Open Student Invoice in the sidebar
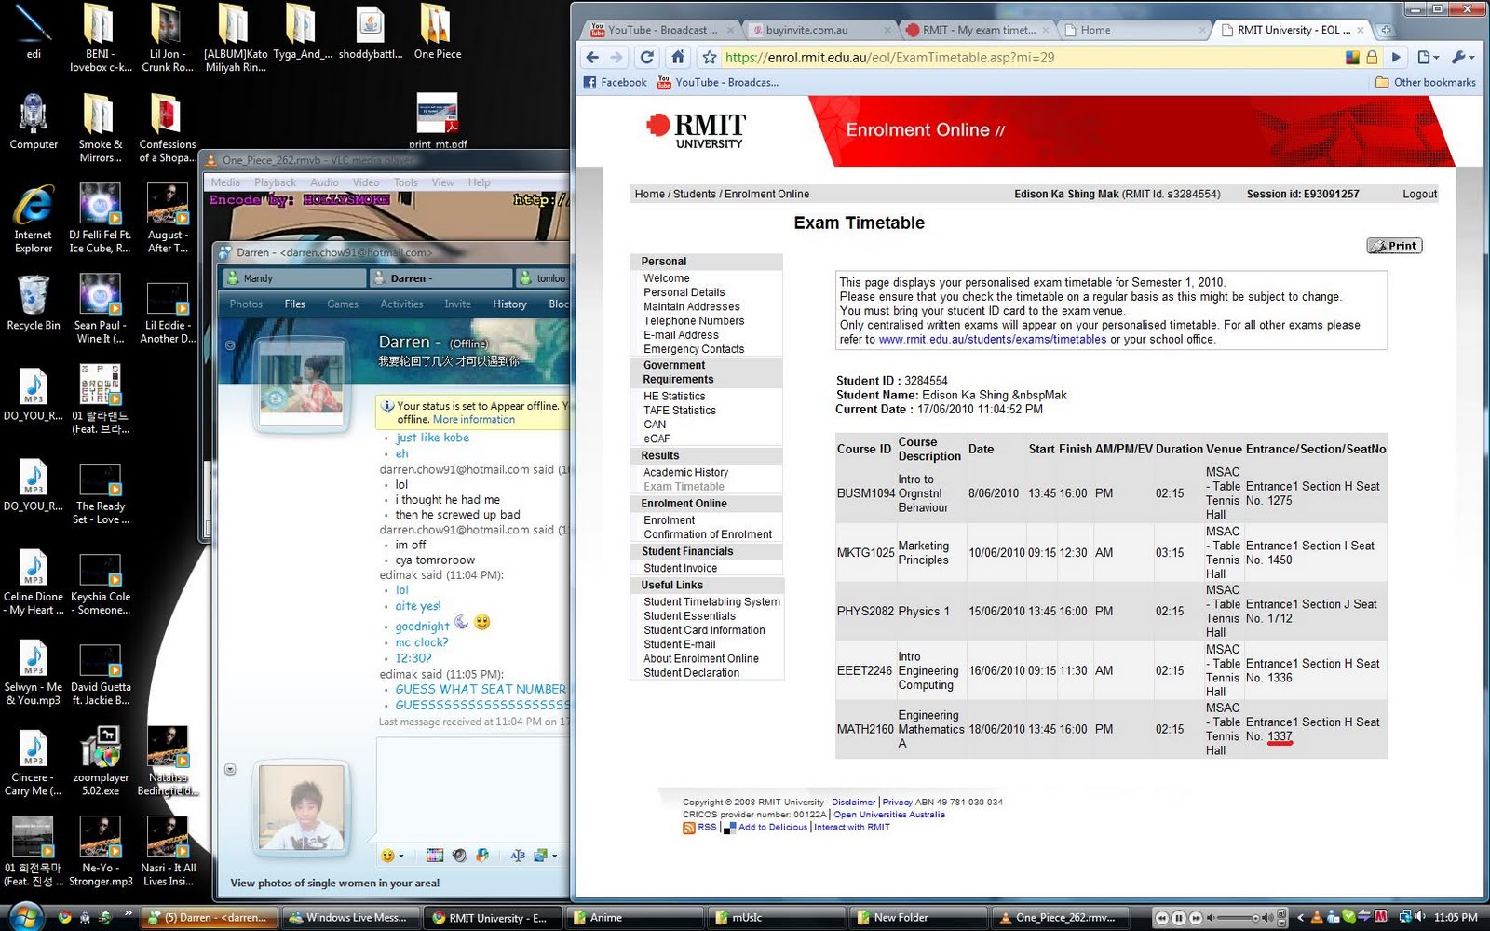 (x=680, y=569)
